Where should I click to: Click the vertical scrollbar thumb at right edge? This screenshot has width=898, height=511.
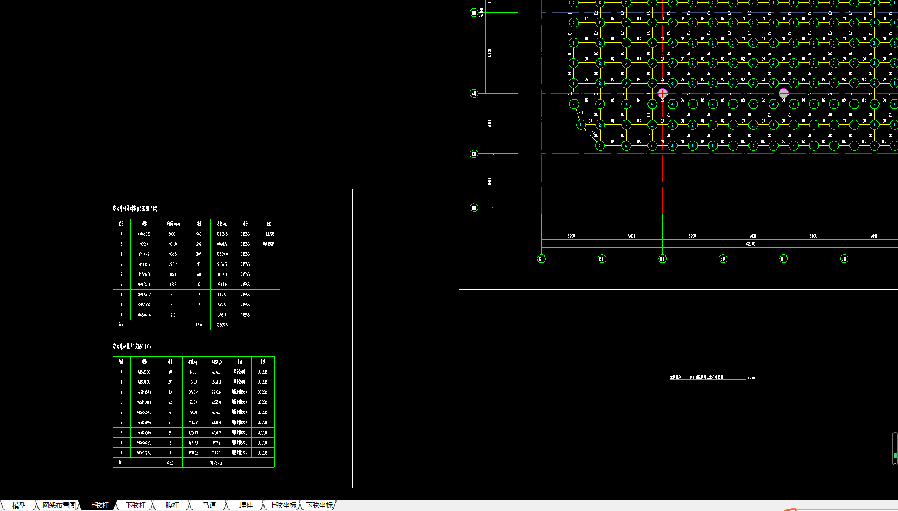coord(895,449)
